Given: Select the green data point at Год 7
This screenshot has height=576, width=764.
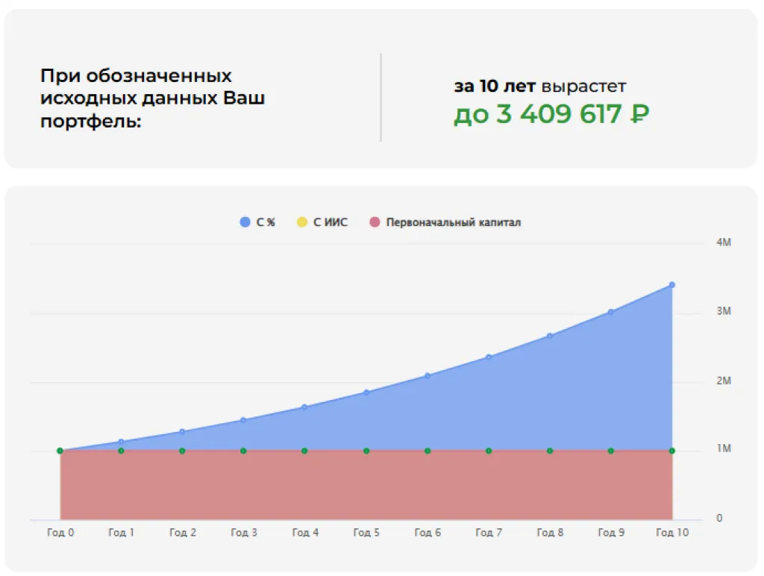Looking at the screenshot, I should 489,451.
